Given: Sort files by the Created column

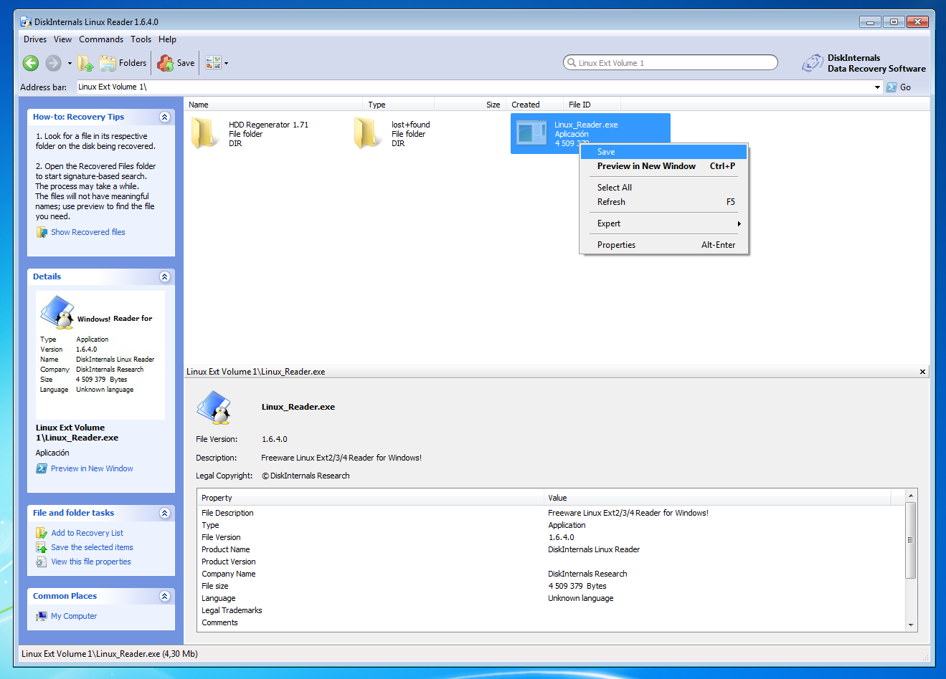Looking at the screenshot, I should 534,105.
